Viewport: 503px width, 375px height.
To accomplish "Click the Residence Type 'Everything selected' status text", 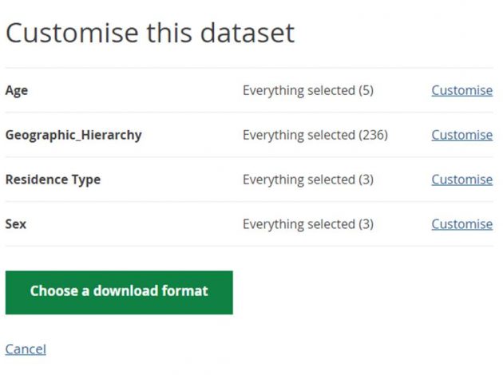I will pos(308,180).
